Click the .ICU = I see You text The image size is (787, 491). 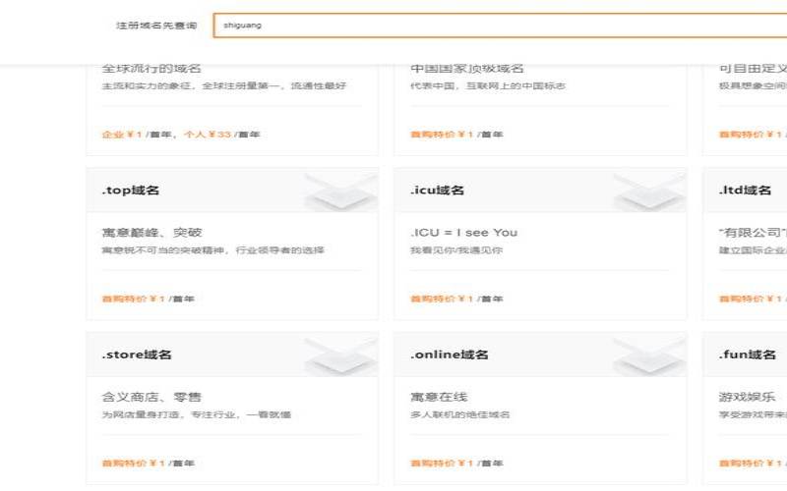pyautogui.click(x=463, y=233)
